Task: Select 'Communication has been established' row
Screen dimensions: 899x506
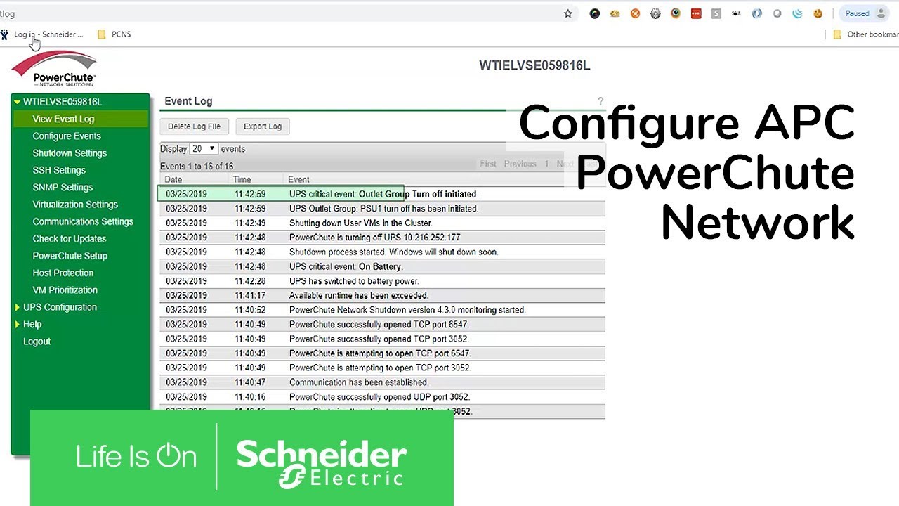Action: tap(382, 382)
